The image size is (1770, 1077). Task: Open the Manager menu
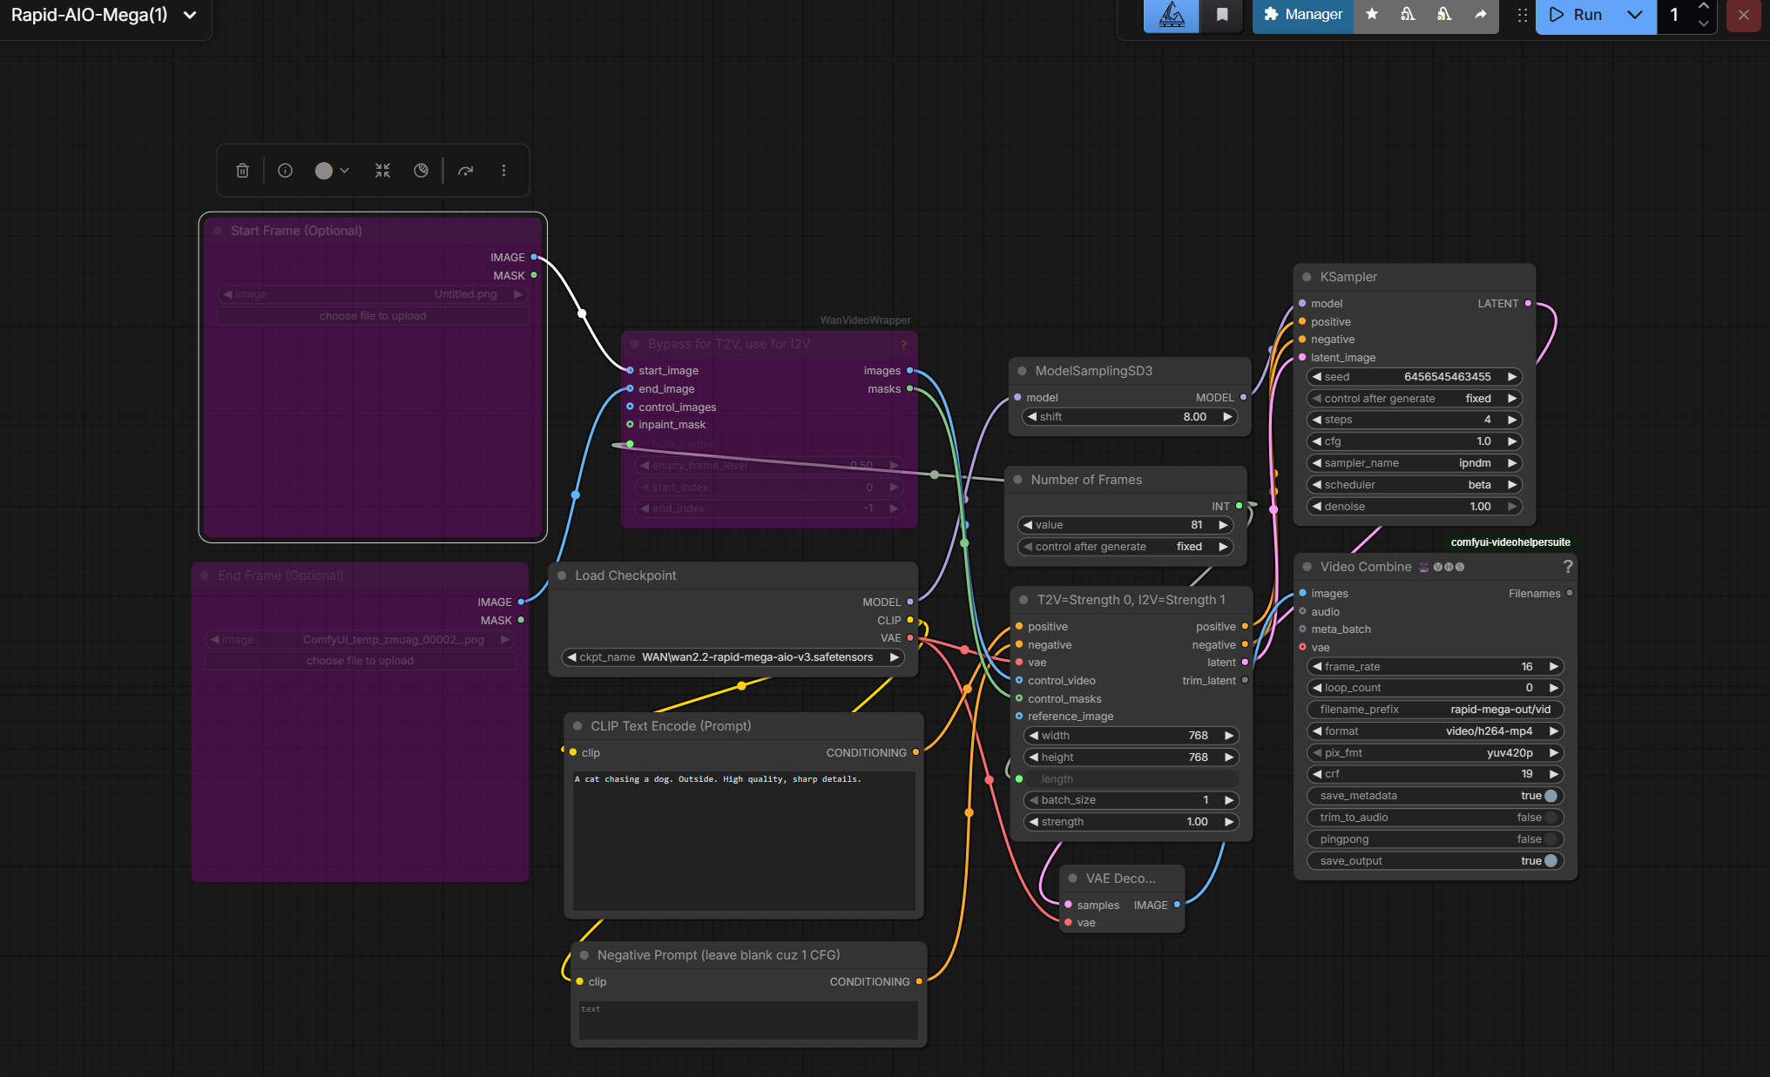click(x=1303, y=15)
